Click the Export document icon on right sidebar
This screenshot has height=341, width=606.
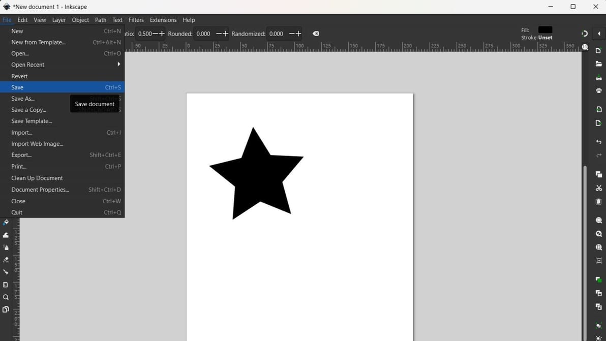tap(598, 122)
